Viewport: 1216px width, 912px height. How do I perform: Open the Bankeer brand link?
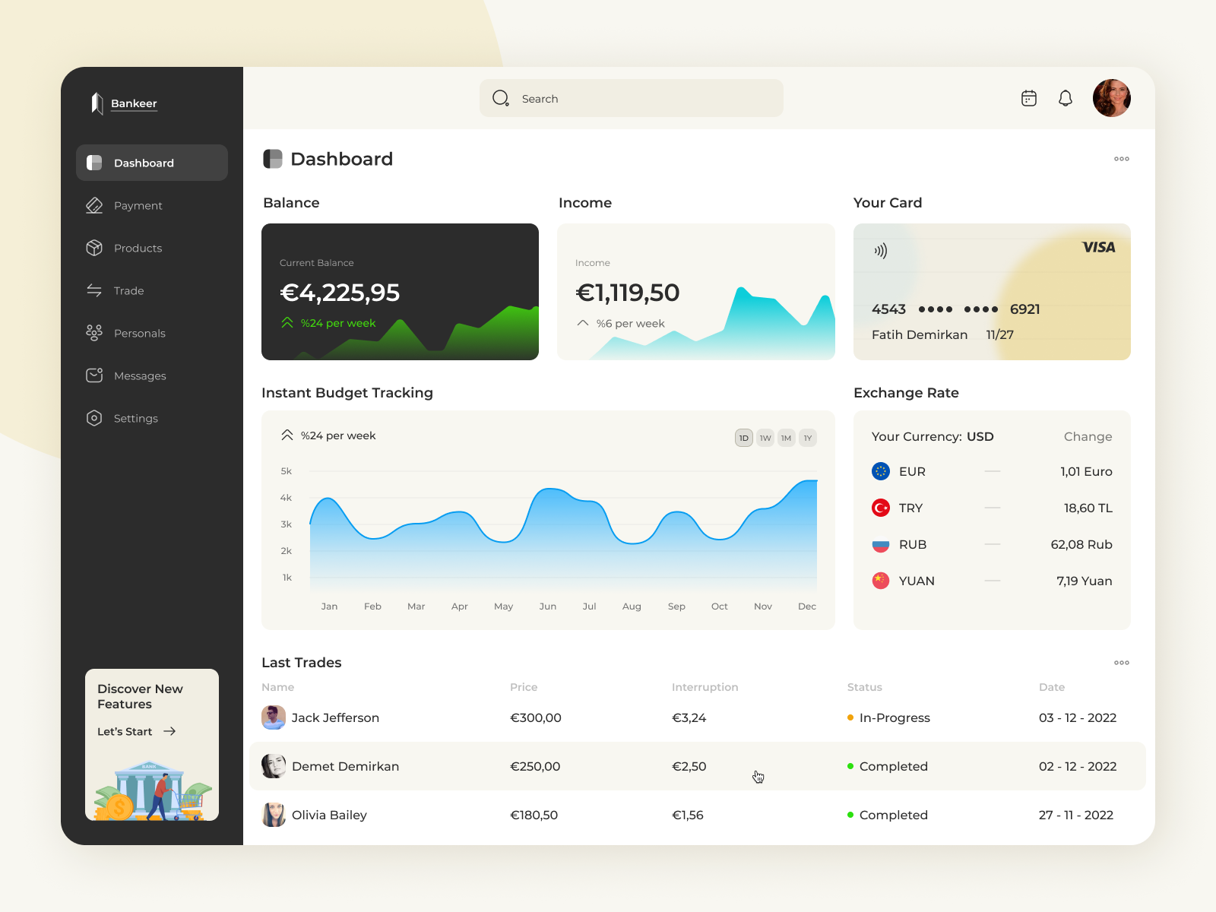(x=134, y=103)
